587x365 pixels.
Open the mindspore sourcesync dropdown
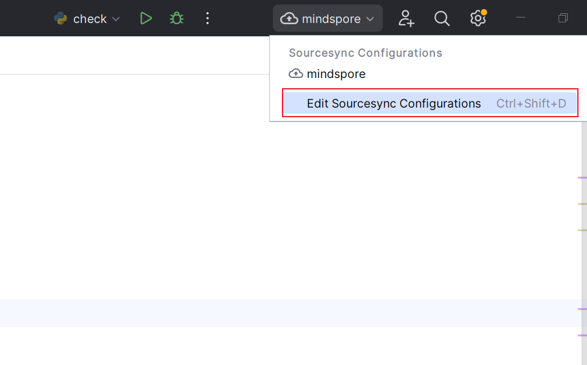327,18
